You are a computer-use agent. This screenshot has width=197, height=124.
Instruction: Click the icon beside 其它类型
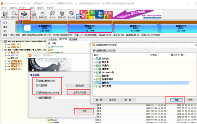[100, 86]
